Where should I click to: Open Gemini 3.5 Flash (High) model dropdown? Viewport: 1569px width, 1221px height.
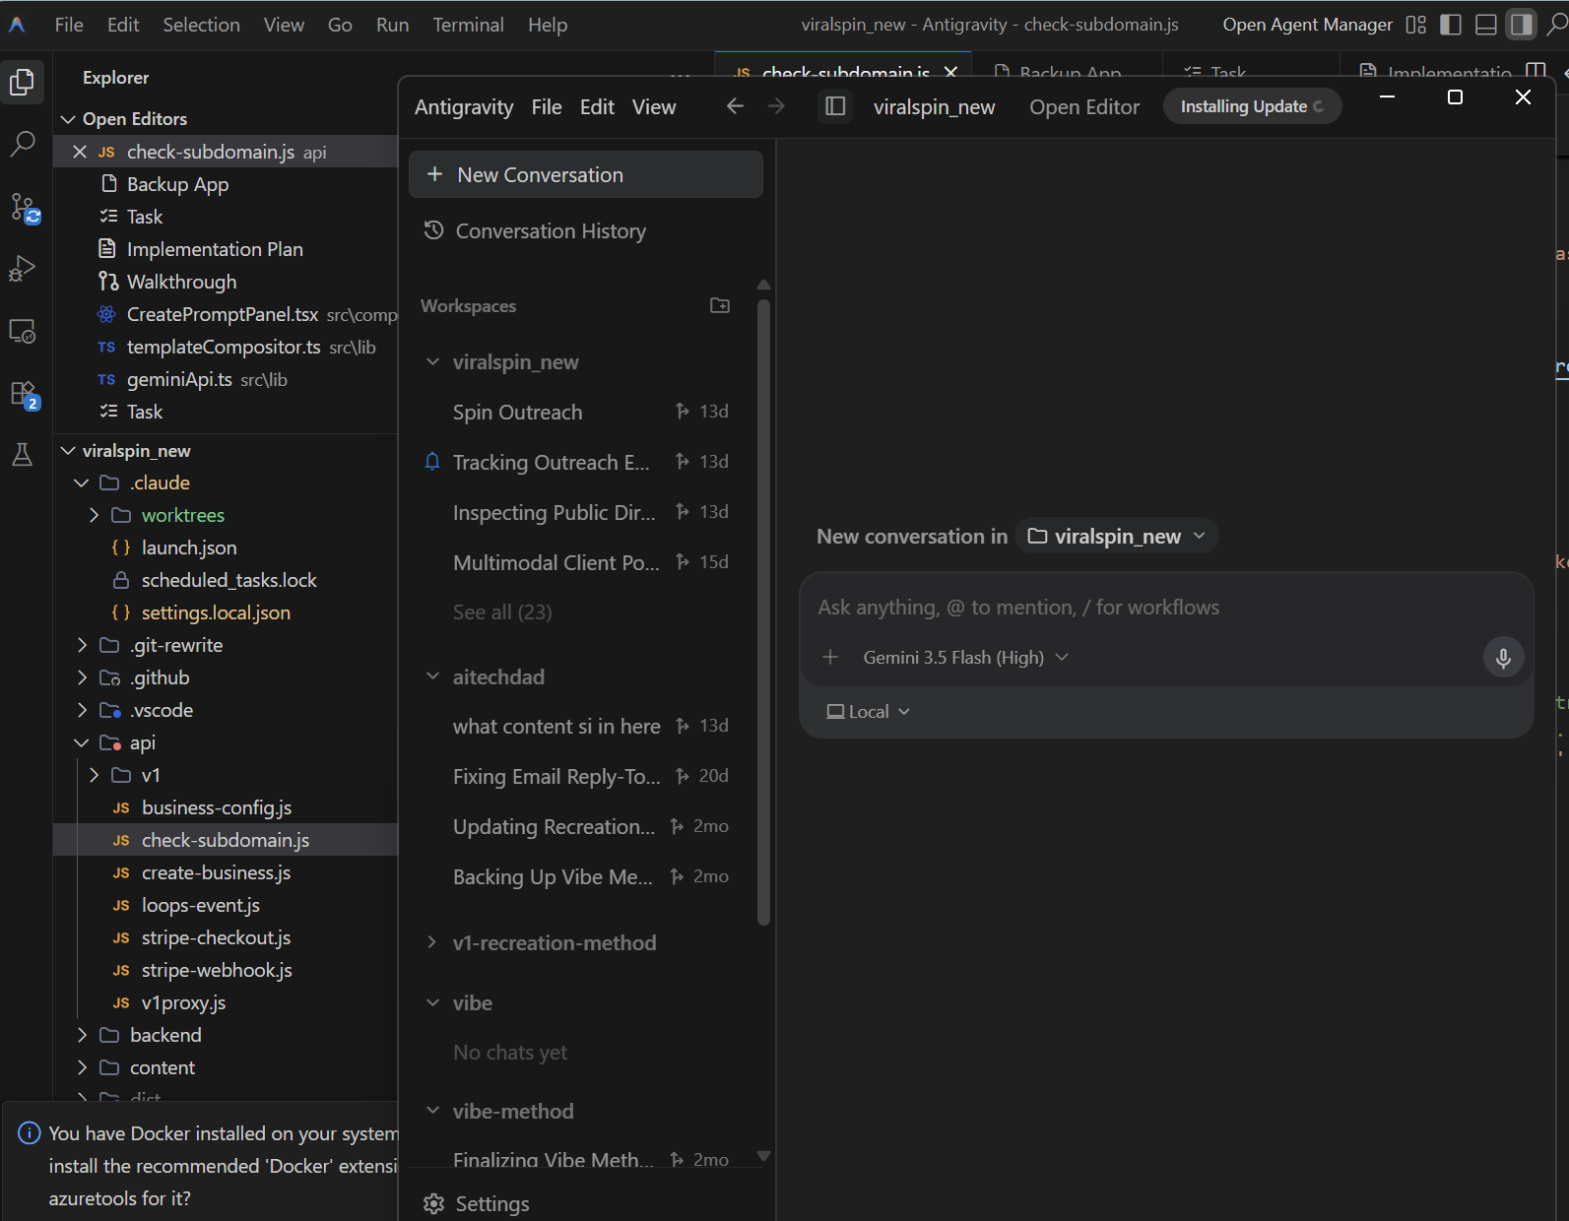point(965,658)
